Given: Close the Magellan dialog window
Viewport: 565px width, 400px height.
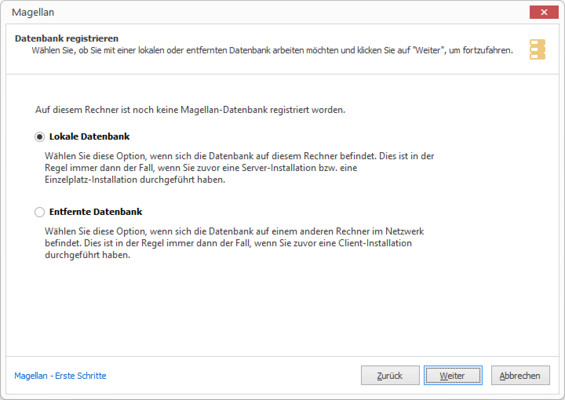Looking at the screenshot, I should click(544, 12).
